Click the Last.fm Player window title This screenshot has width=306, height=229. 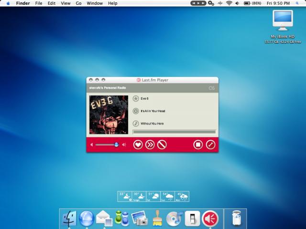point(155,80)
